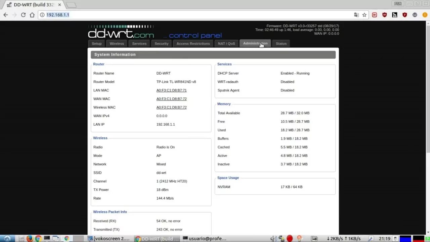The height and width of the screenshot is (242, 430).
Task: Open the terminal launcher icon in taskbar
Action: coord(47,239)
